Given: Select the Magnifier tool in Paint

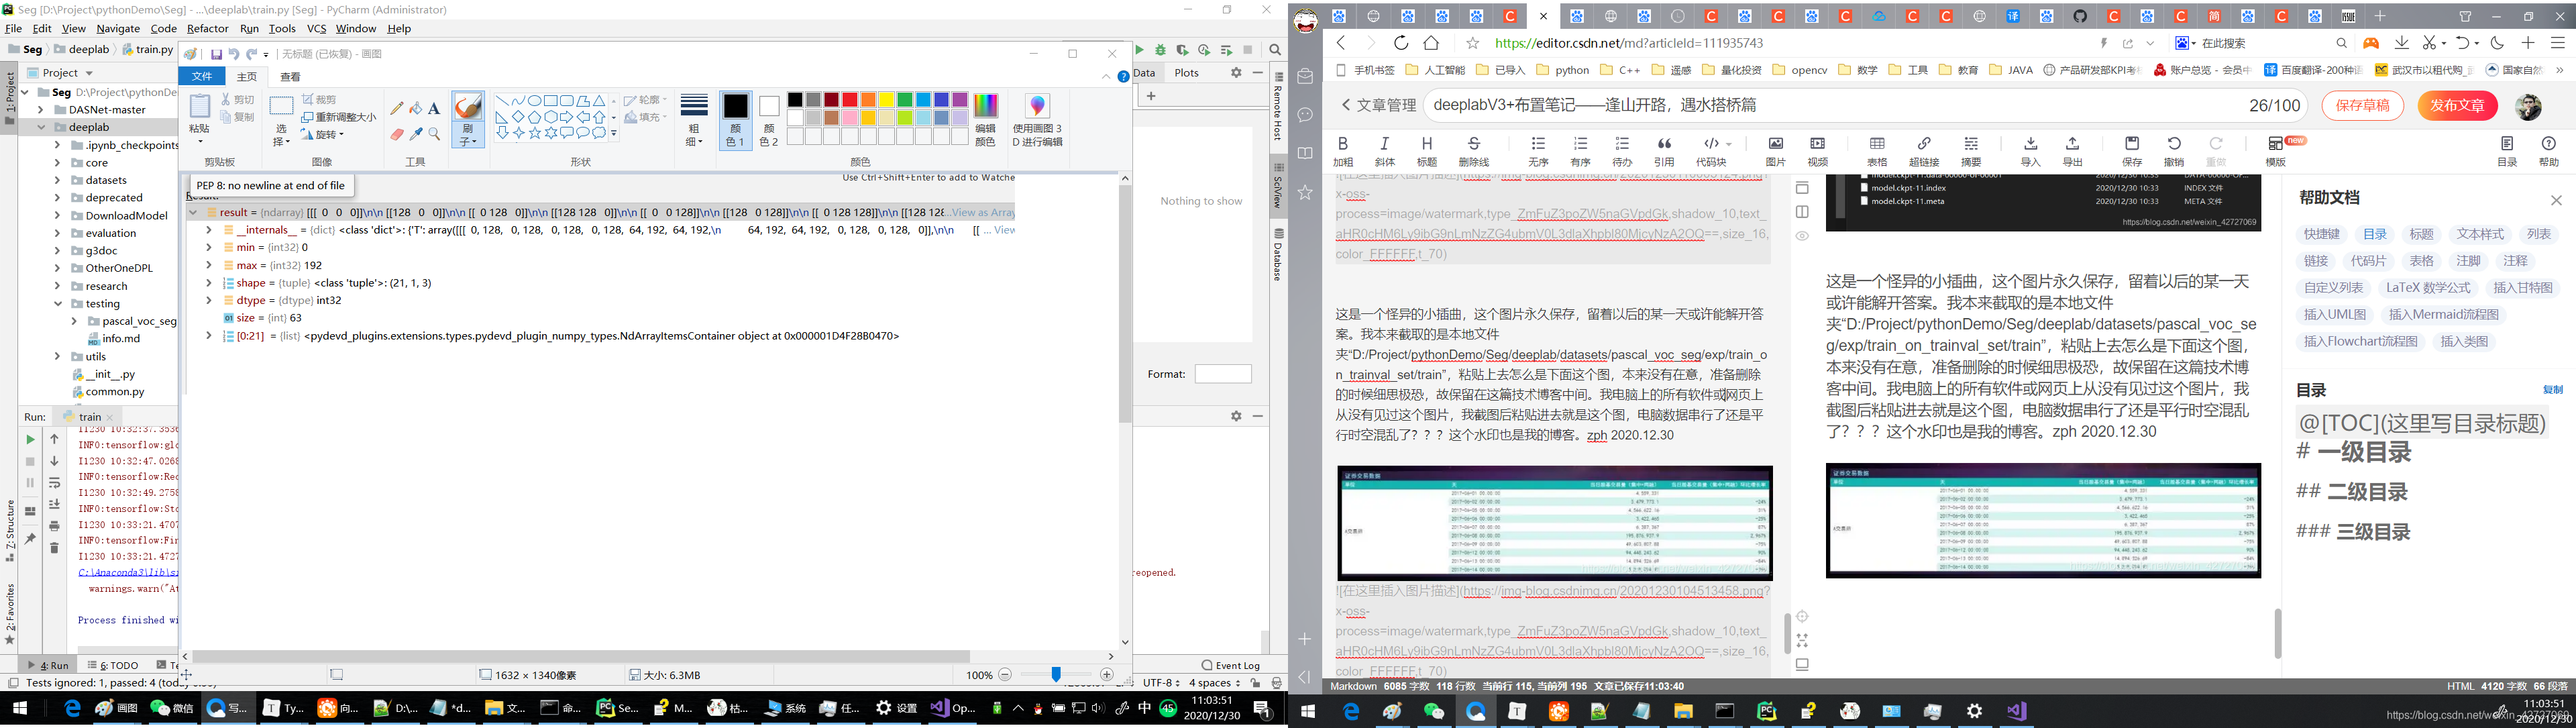Looking at the screenshot, I should tap(434, 133).
